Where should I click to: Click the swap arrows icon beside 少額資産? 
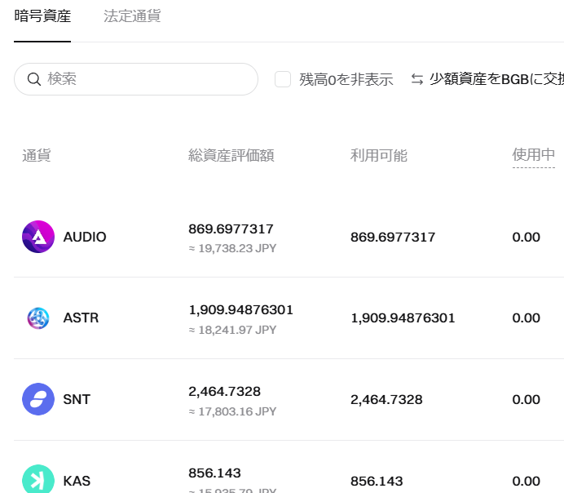click(417, 79)
